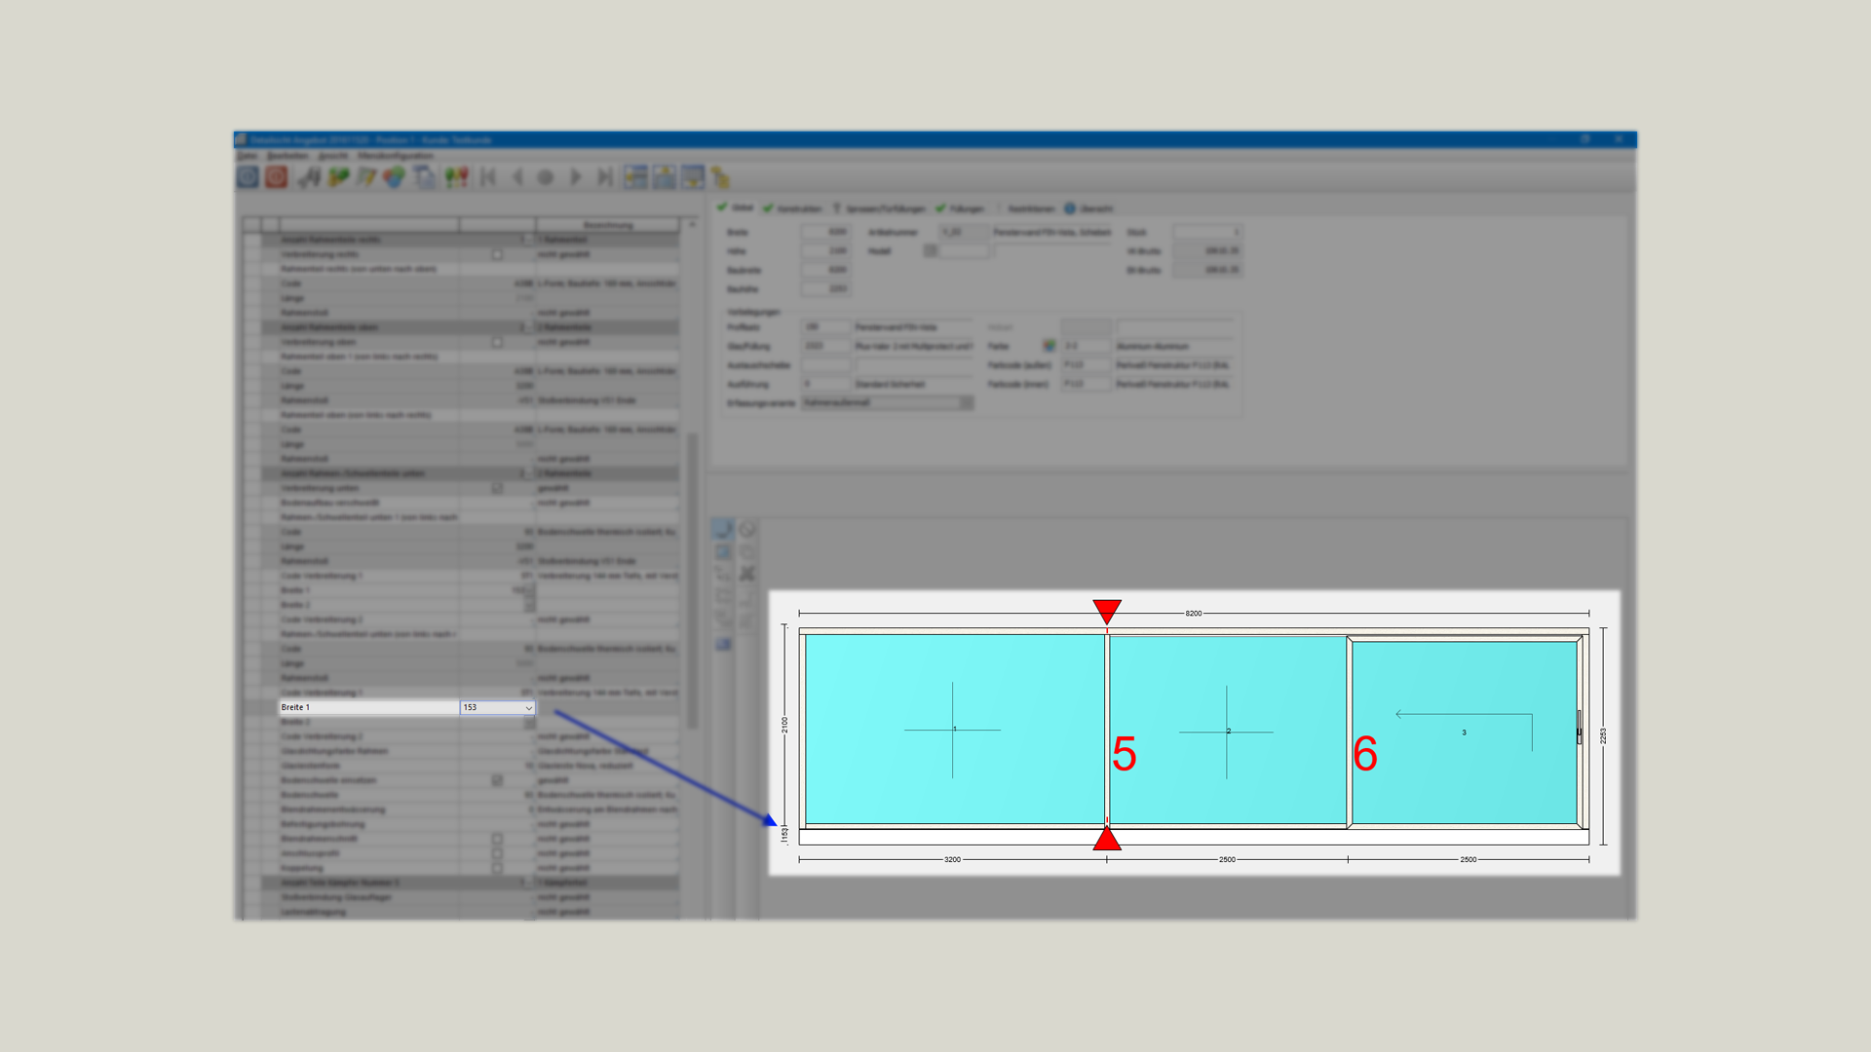Click the red top marker triangle

point(1107,612)
